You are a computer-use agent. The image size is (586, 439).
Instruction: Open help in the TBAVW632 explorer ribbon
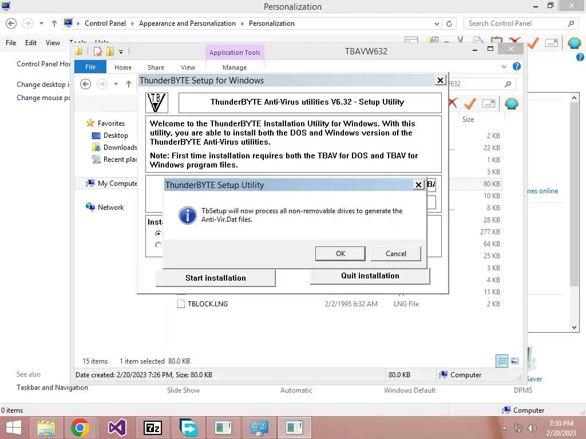coord(517,66)
